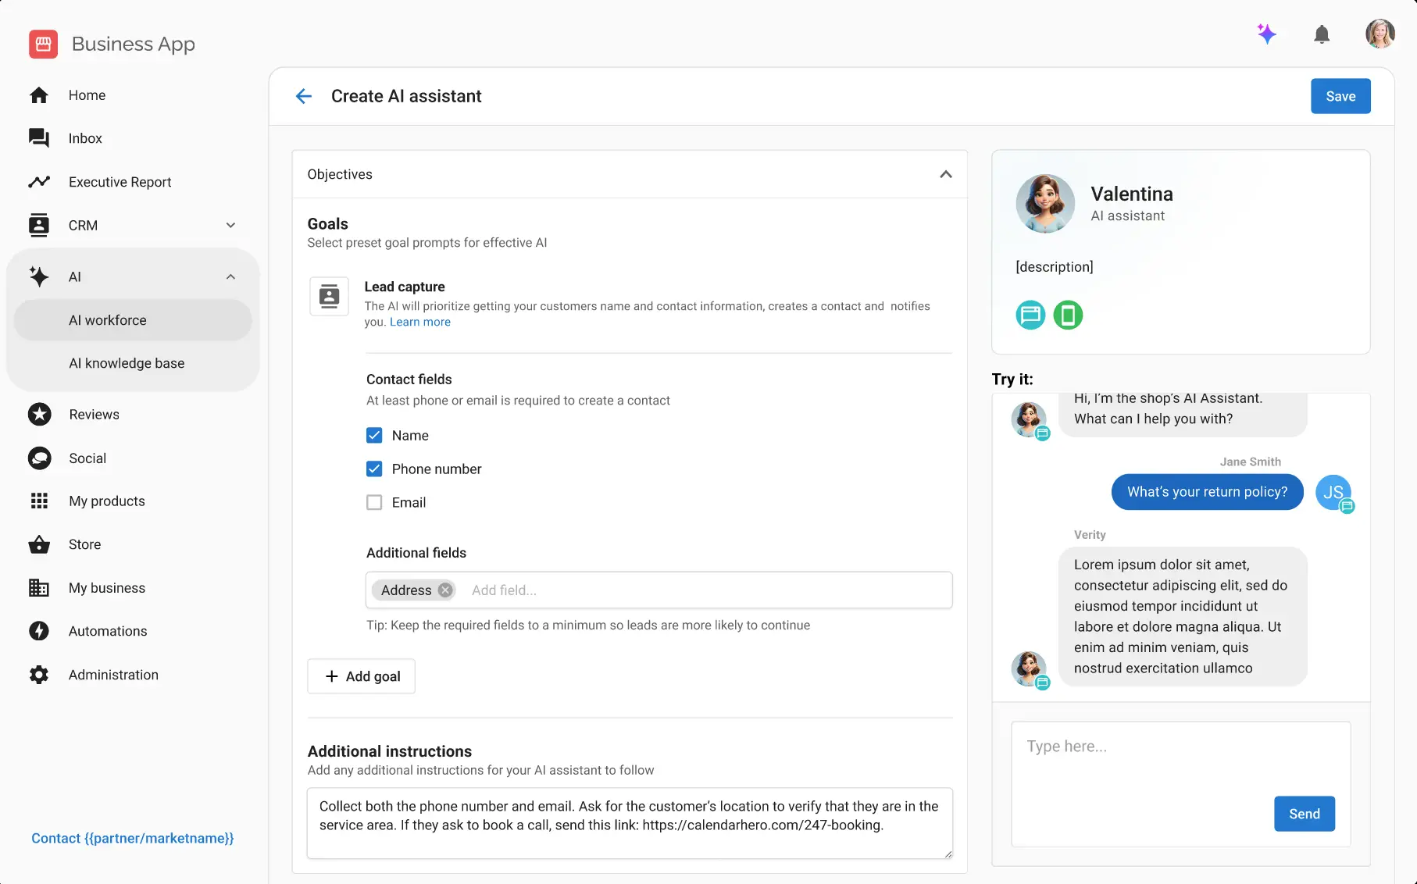Viewport: 1417px width, 884px height.
Task: Click the Learn more link
Action: click(x=420, y=323)
